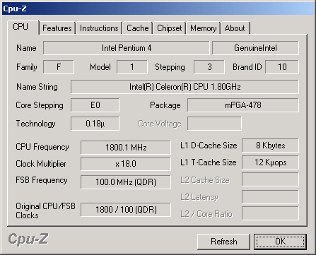Click the Model value 1
This screenshot has width=316, height=255.
point(132,67)
